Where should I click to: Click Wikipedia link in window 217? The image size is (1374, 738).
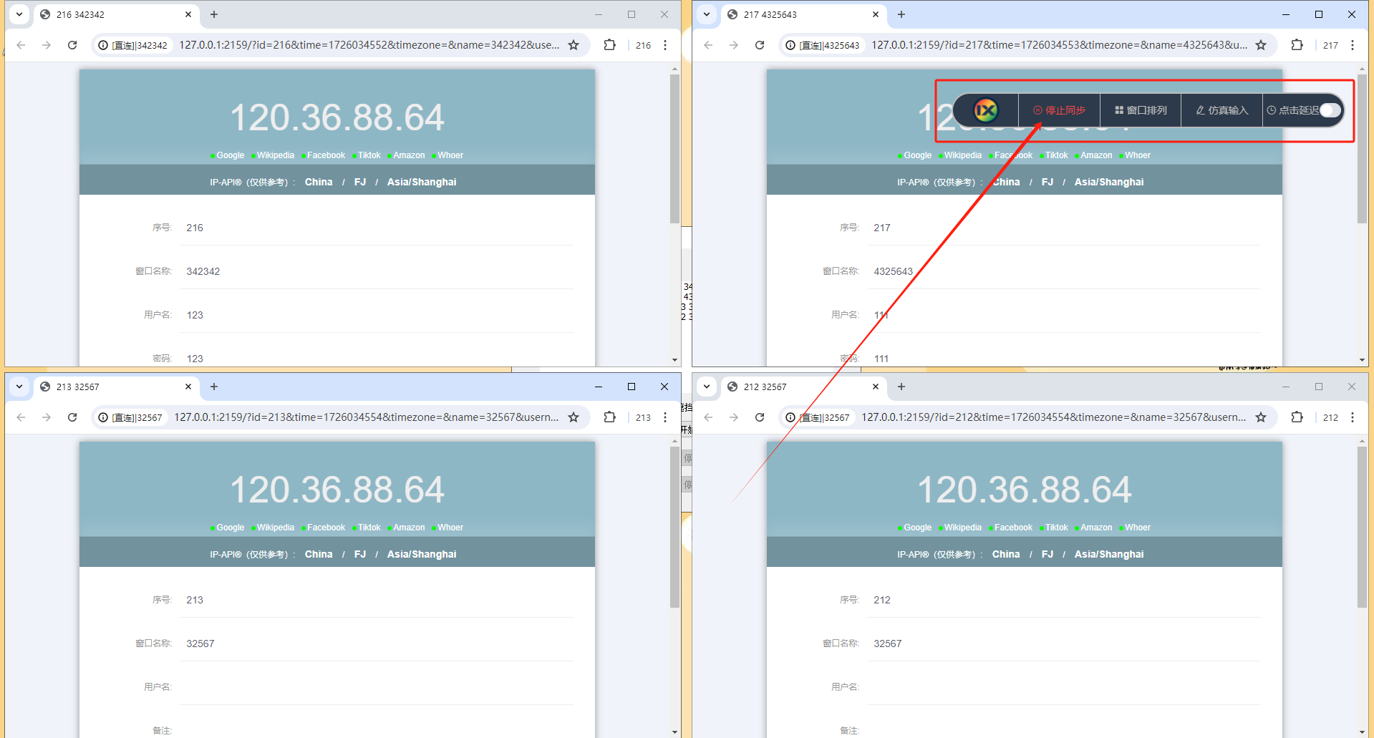(963, 155)
